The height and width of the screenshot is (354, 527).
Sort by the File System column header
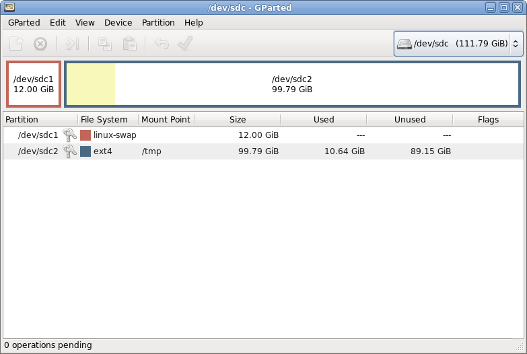pyautogui.click(x=108, y=120)
